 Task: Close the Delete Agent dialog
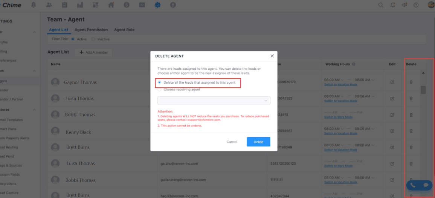click(272, 56)
